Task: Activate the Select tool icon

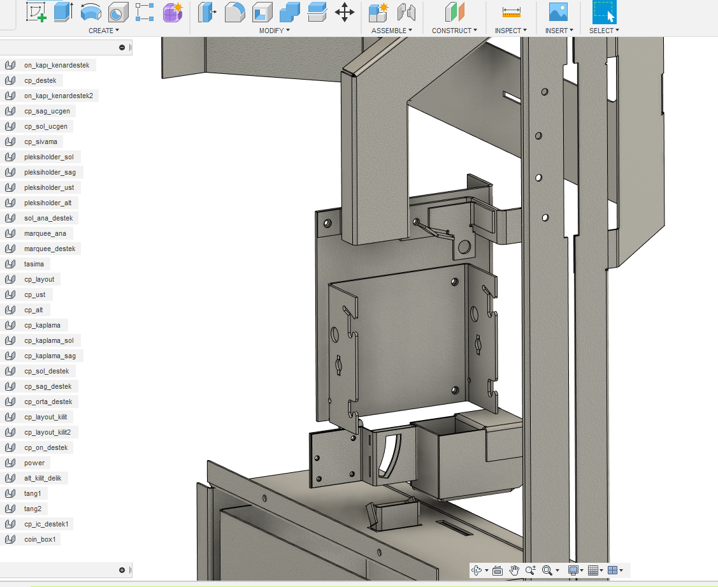Action: tap(604, 12)
